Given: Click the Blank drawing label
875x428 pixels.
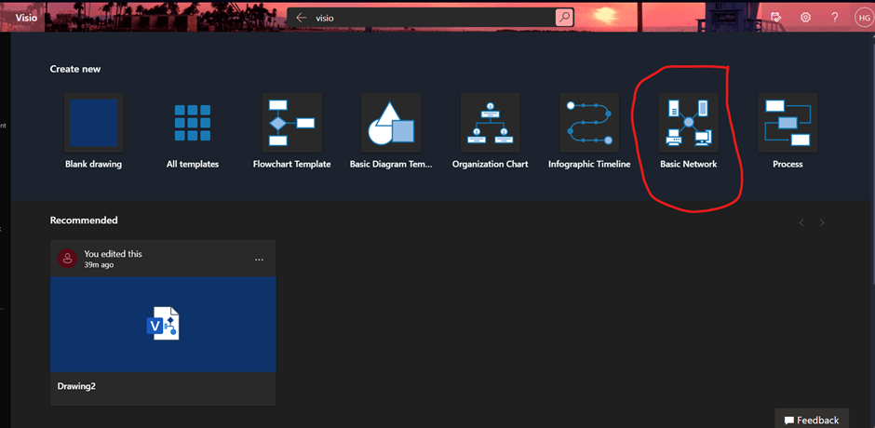Looking at the screenshot, I should point(93,164).
